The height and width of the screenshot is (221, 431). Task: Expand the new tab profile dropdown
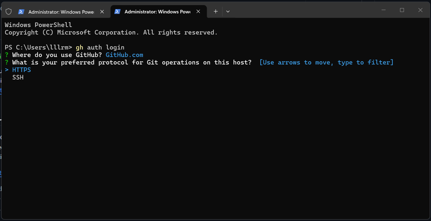coord(228,12)
